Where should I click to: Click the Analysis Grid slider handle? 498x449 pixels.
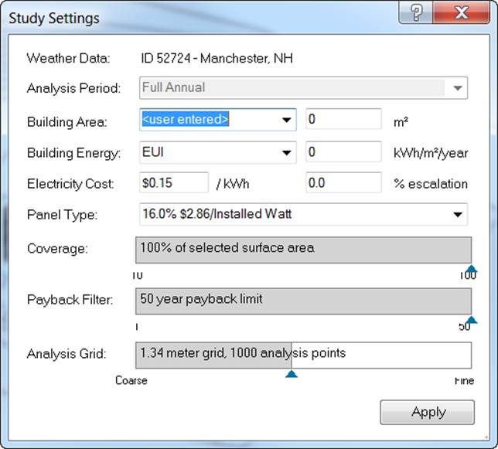tap(292, 374)
